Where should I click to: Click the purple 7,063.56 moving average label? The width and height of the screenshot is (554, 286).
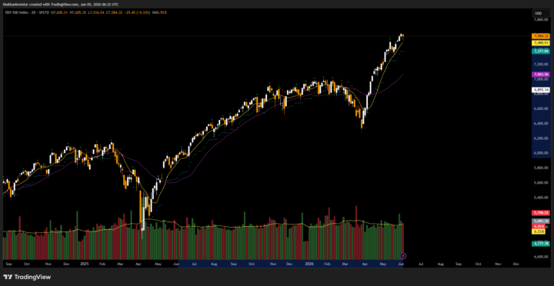[x=541, y=74]
